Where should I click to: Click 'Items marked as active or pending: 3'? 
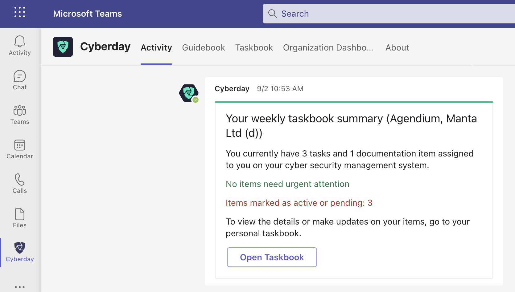pyautogui.click(x=299, y=203)
